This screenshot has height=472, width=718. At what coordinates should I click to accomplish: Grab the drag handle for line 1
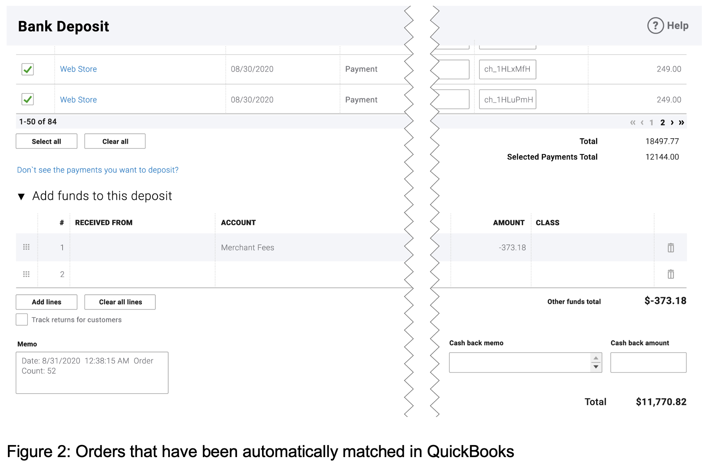26,247
